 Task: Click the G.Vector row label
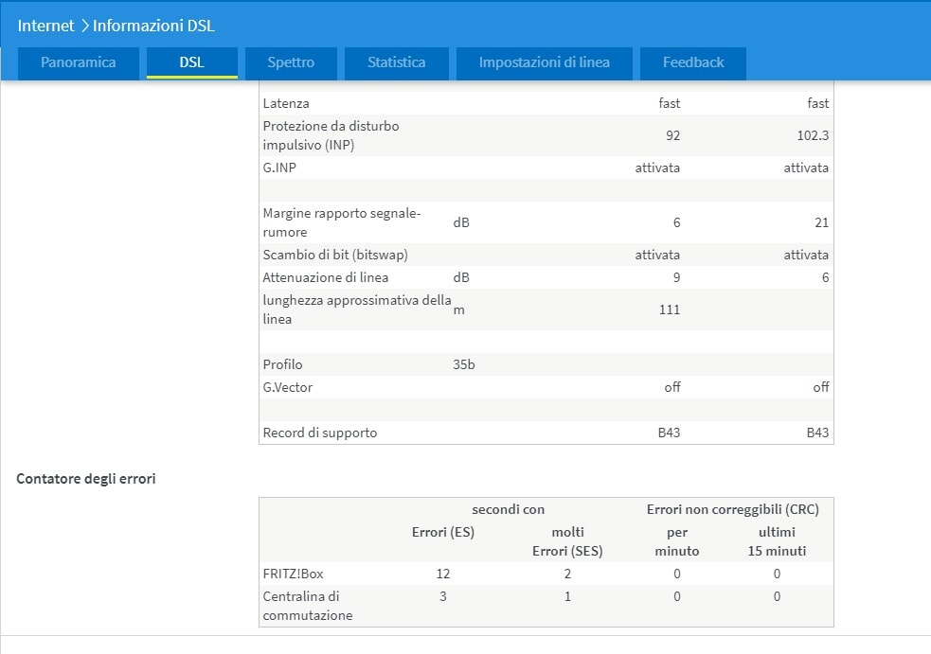288,387
